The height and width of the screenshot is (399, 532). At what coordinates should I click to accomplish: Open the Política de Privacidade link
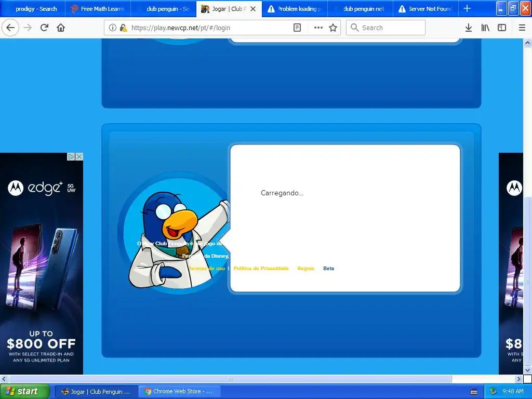[261, 269]
